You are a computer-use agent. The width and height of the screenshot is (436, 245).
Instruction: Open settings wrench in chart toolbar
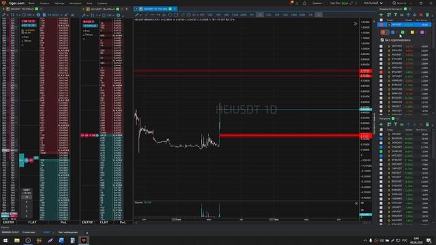[137, 15]
